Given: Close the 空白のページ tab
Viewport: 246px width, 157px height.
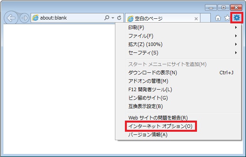Looking at the screenshot, I should (x=196, y=19).
